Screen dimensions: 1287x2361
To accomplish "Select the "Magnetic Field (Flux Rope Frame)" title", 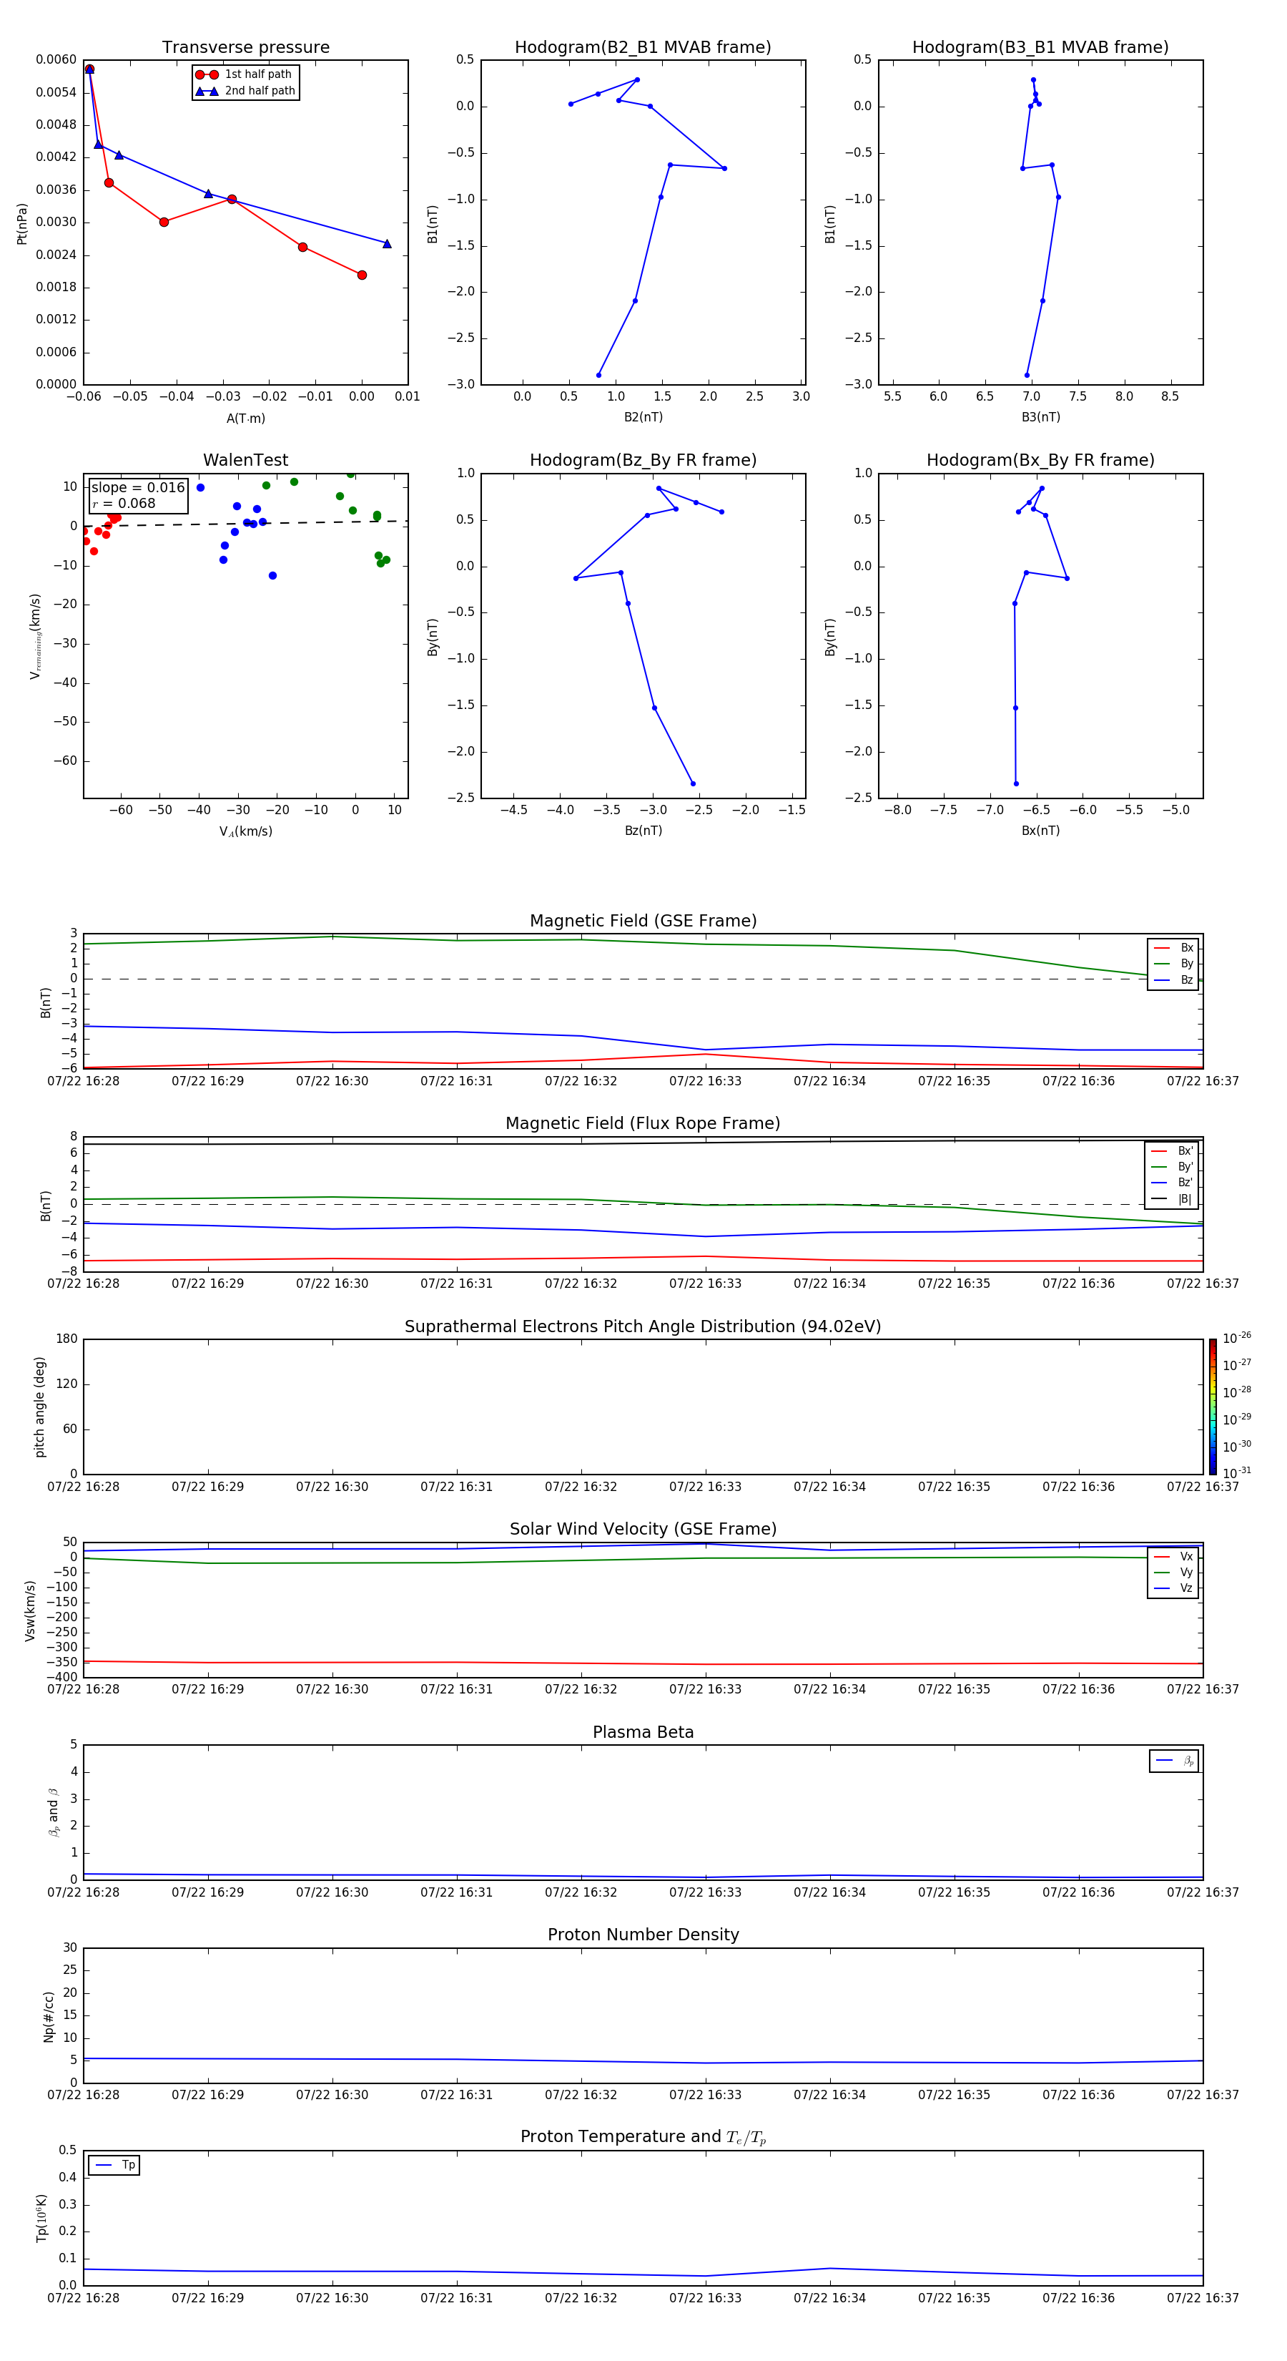I will pyautogui.click(x=643, y=1124).
